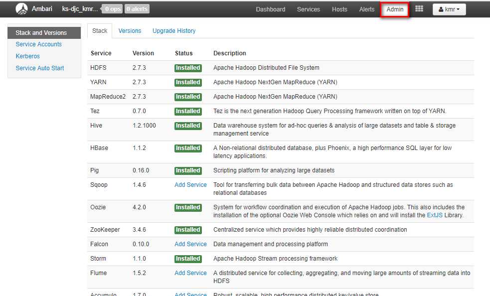The width and height of the screenshot is (490, 296).
Task: Click the ZooKeeper description text
Action: click(310, 230)
